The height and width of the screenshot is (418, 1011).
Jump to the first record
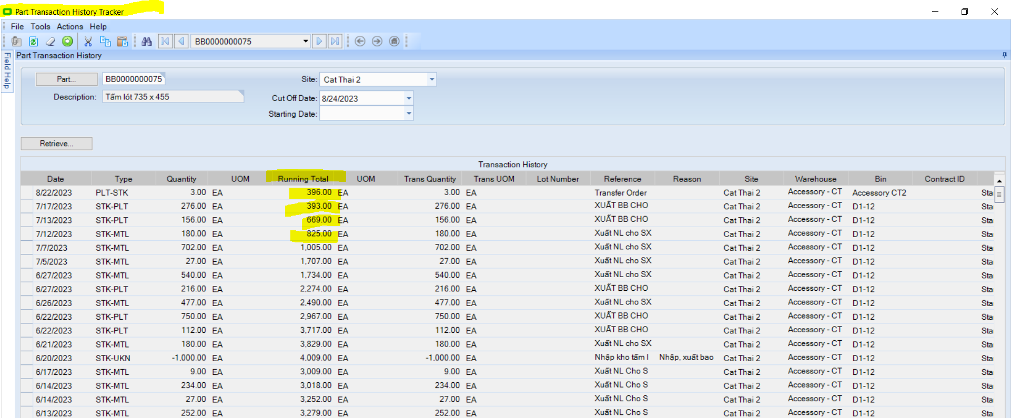165,41
